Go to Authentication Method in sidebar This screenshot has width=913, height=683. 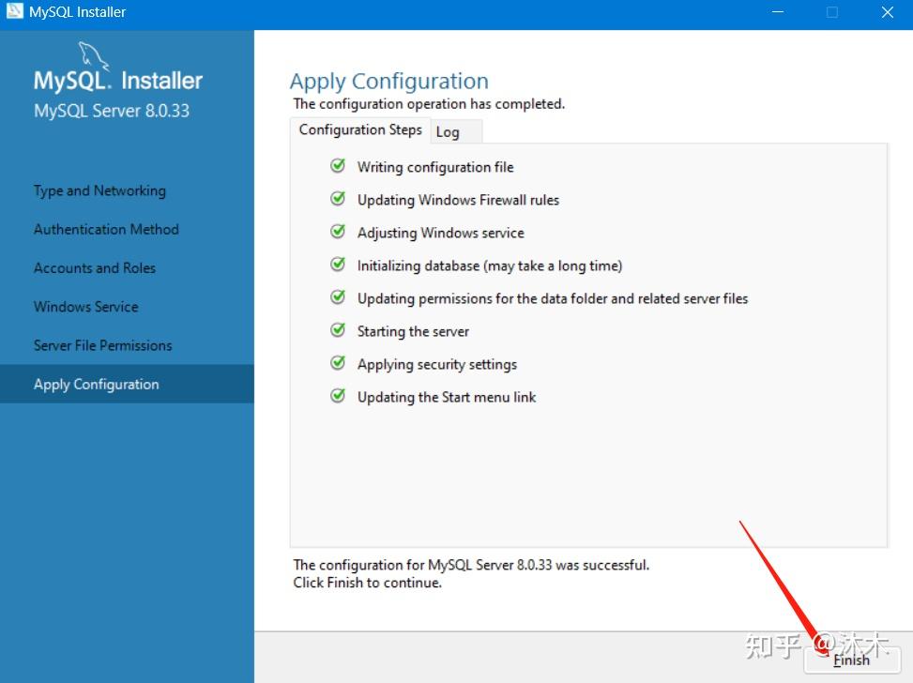(106, 230)
